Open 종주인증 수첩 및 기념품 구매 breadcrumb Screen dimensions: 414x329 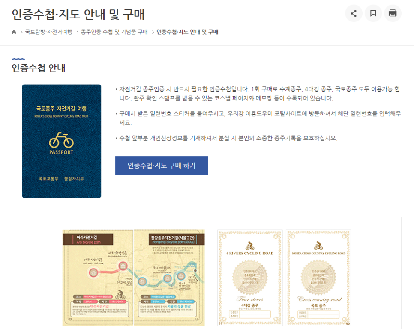pos(114,32)
